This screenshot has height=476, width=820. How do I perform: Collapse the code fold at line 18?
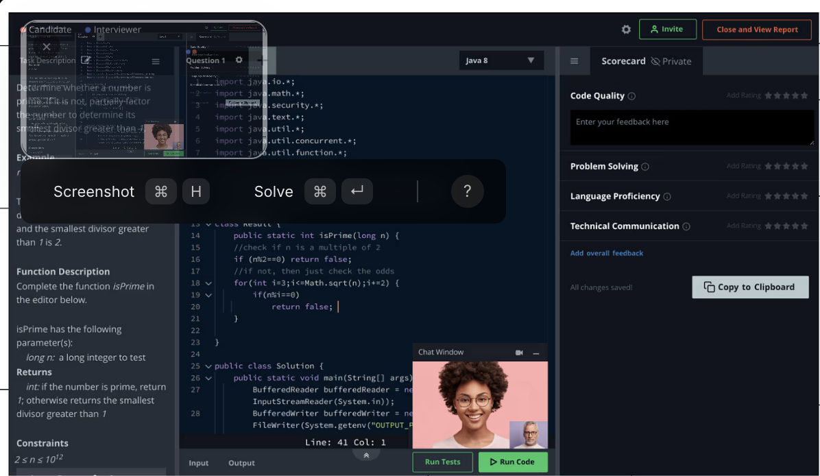208,283
